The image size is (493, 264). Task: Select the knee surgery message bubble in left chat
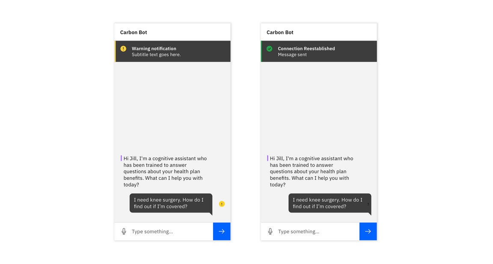[170, 203]
